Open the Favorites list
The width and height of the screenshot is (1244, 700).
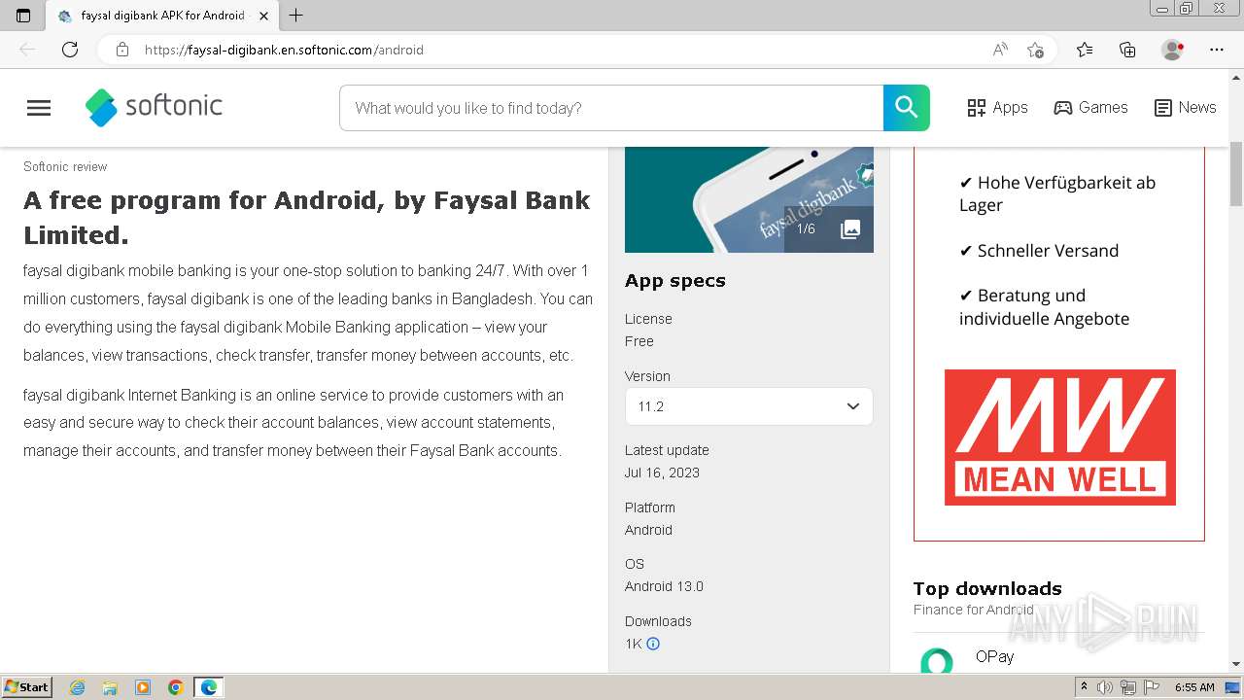point(1085,50)
